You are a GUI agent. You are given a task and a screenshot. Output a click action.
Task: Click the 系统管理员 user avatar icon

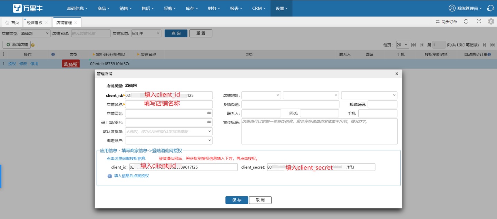tap(452, 8)
